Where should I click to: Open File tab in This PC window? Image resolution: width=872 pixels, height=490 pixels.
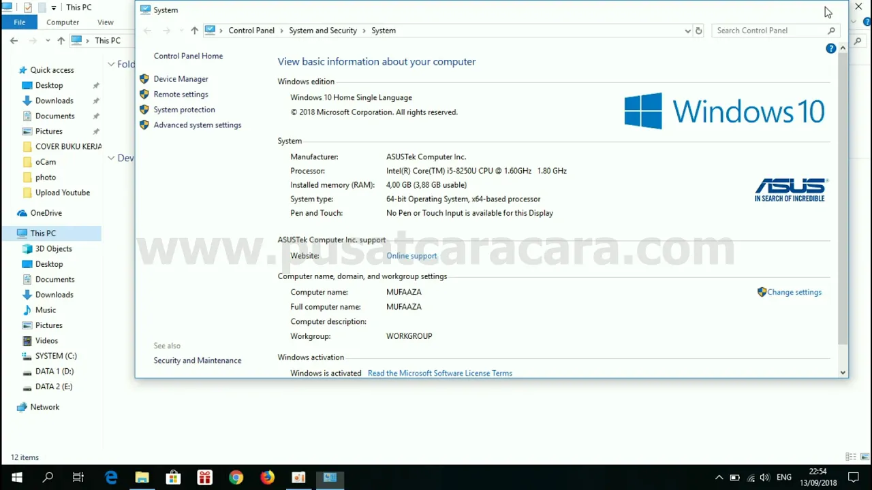(x=19, y=22)
